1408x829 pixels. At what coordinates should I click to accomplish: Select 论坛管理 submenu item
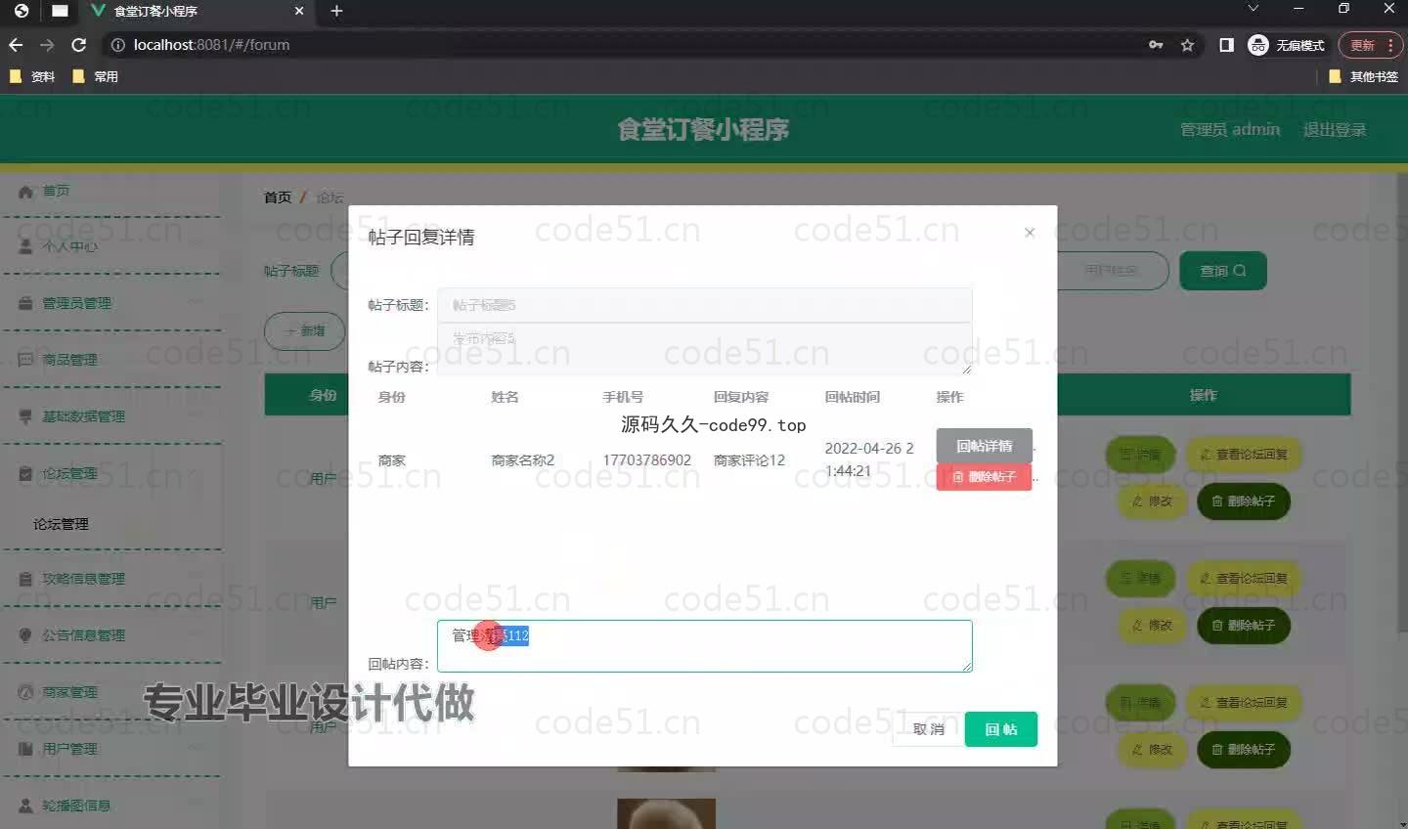[x=62, y=524]
